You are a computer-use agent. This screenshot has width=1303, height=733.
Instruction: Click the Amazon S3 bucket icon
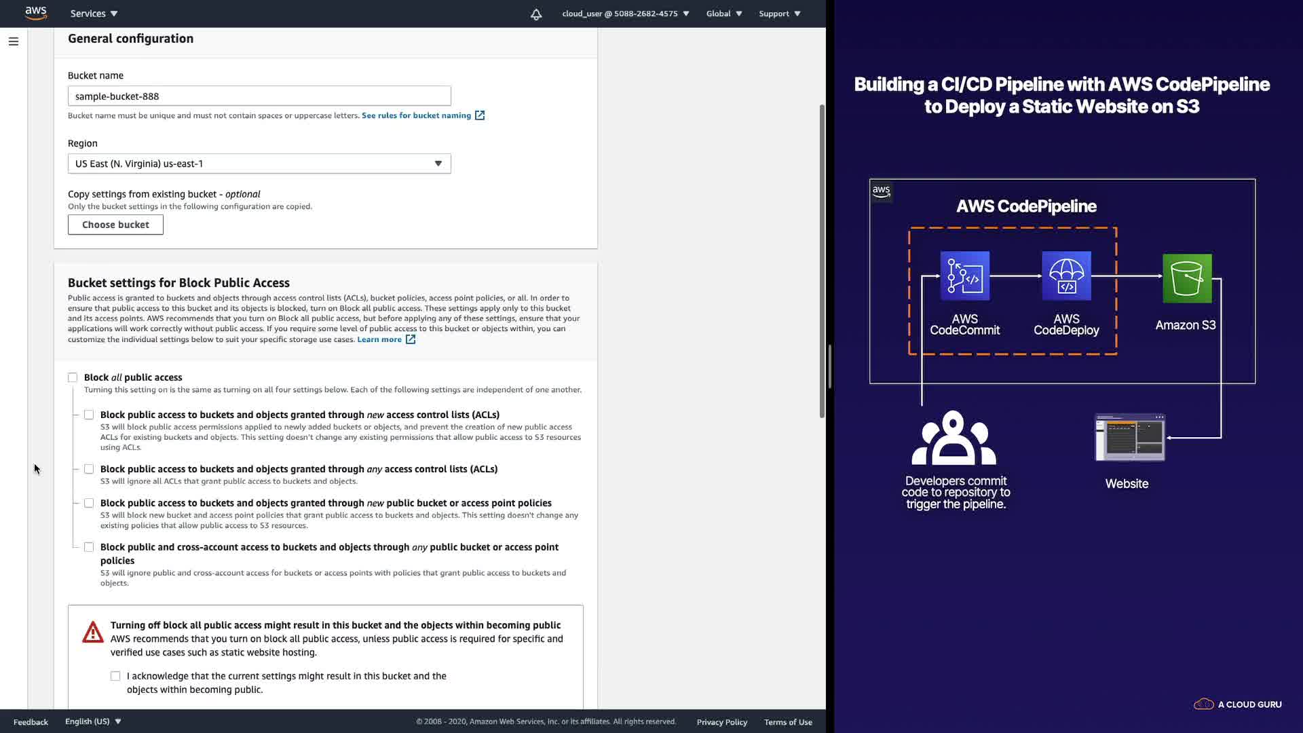click(1186, 278)
